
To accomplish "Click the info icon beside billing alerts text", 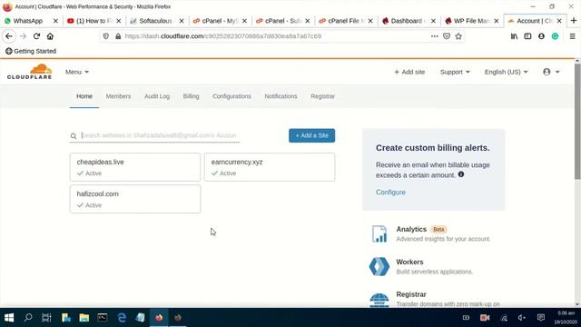I will click(461, 174).
